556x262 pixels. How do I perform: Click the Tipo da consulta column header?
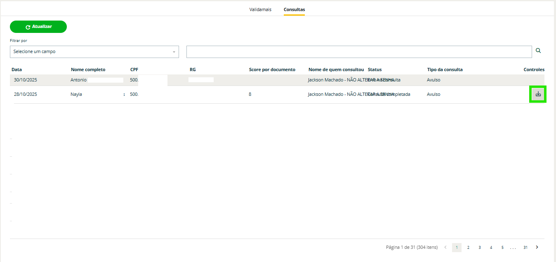point(445,70)
